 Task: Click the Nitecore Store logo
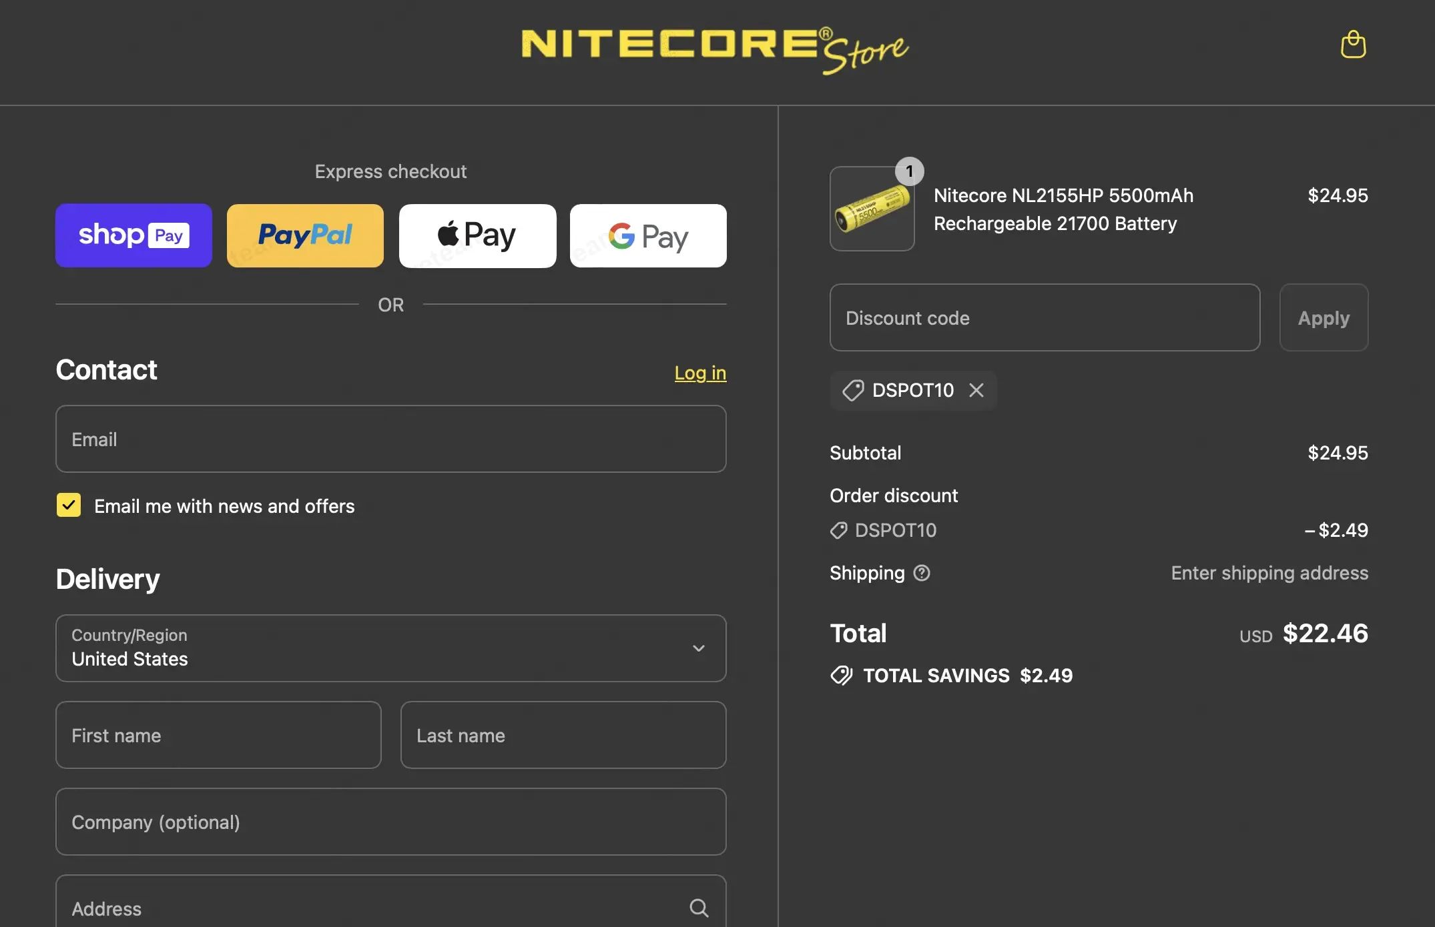pyautogui.click(x=715, y=51)
